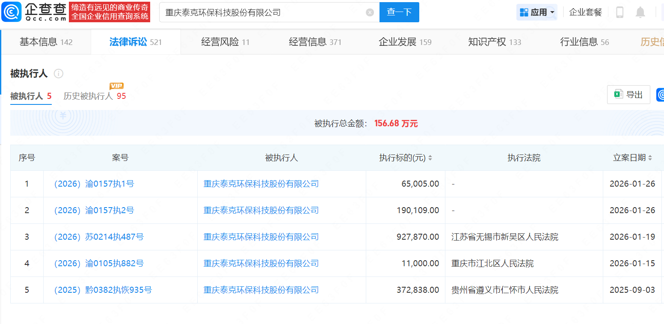Click the info icon beside 被执行人 heading
The width and height of the screenshot is (664, 324).
coord(59,74)
